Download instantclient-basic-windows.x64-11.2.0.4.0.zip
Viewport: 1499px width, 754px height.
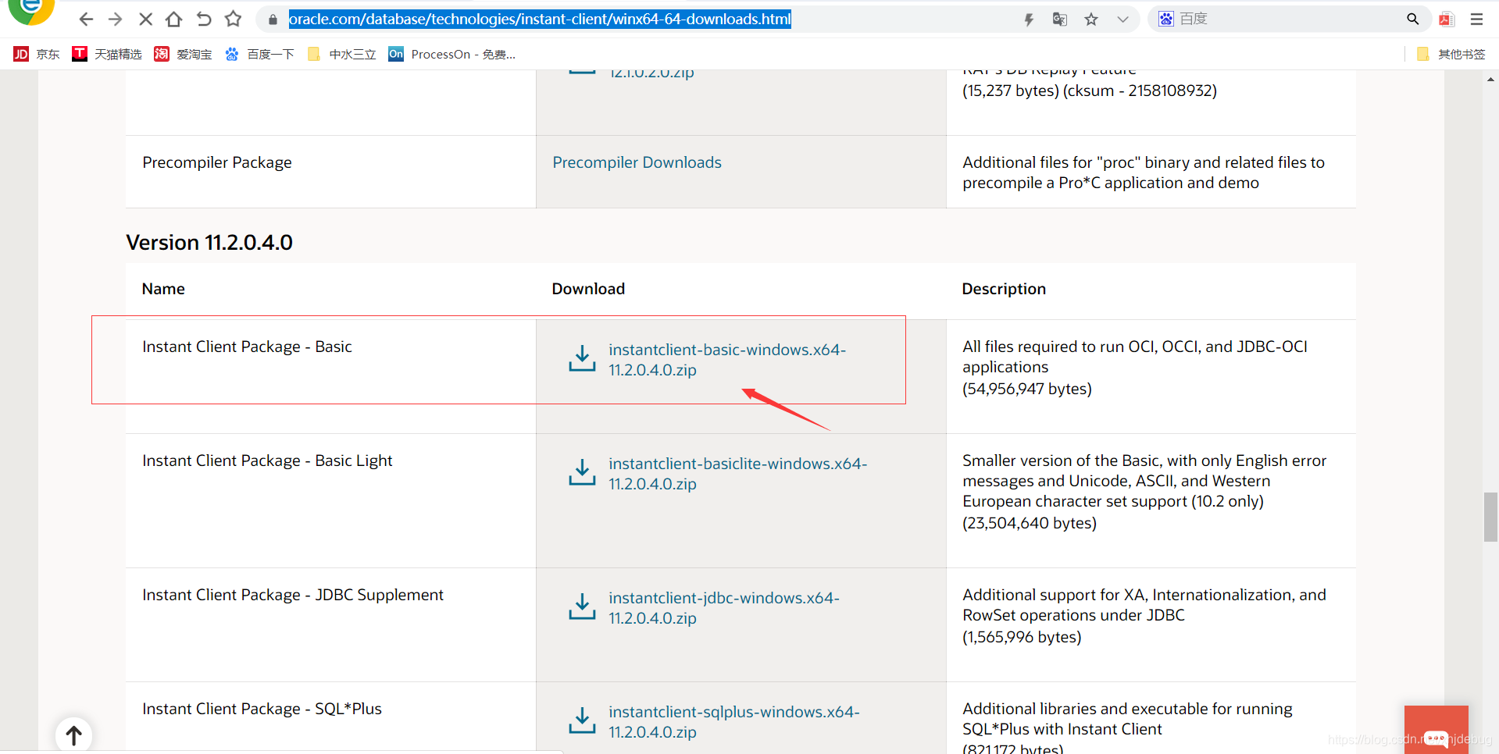(726, 360)
